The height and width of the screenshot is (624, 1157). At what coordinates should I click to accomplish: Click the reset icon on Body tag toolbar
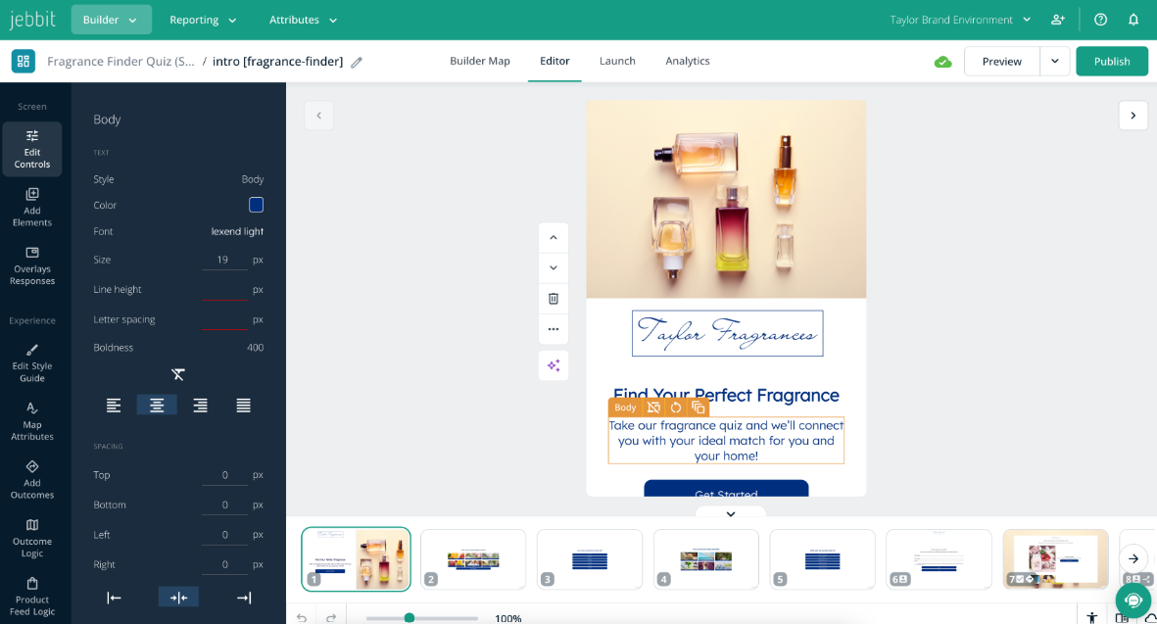[676, 408]
